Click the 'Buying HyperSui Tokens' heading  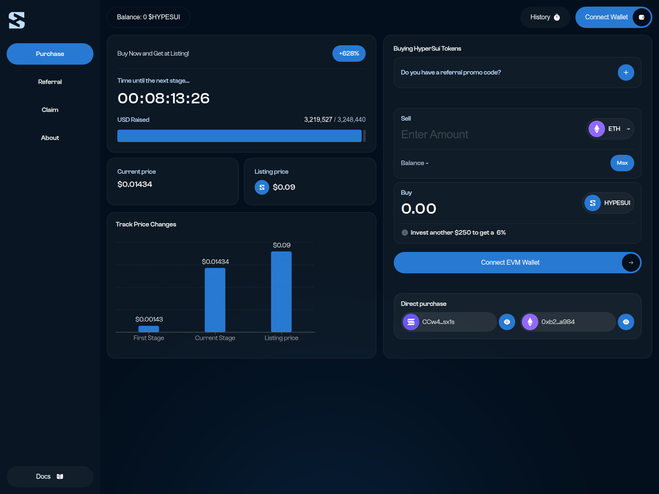tap(427, 49)
